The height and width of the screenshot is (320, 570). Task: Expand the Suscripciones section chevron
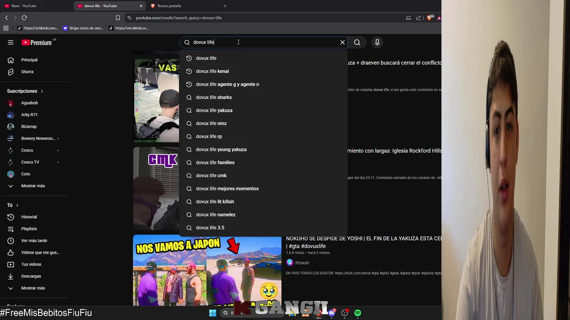click(x=42, y=91)
